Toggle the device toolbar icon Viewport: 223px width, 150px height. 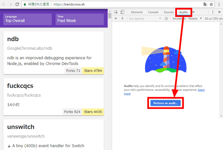(x=122, y=12)
